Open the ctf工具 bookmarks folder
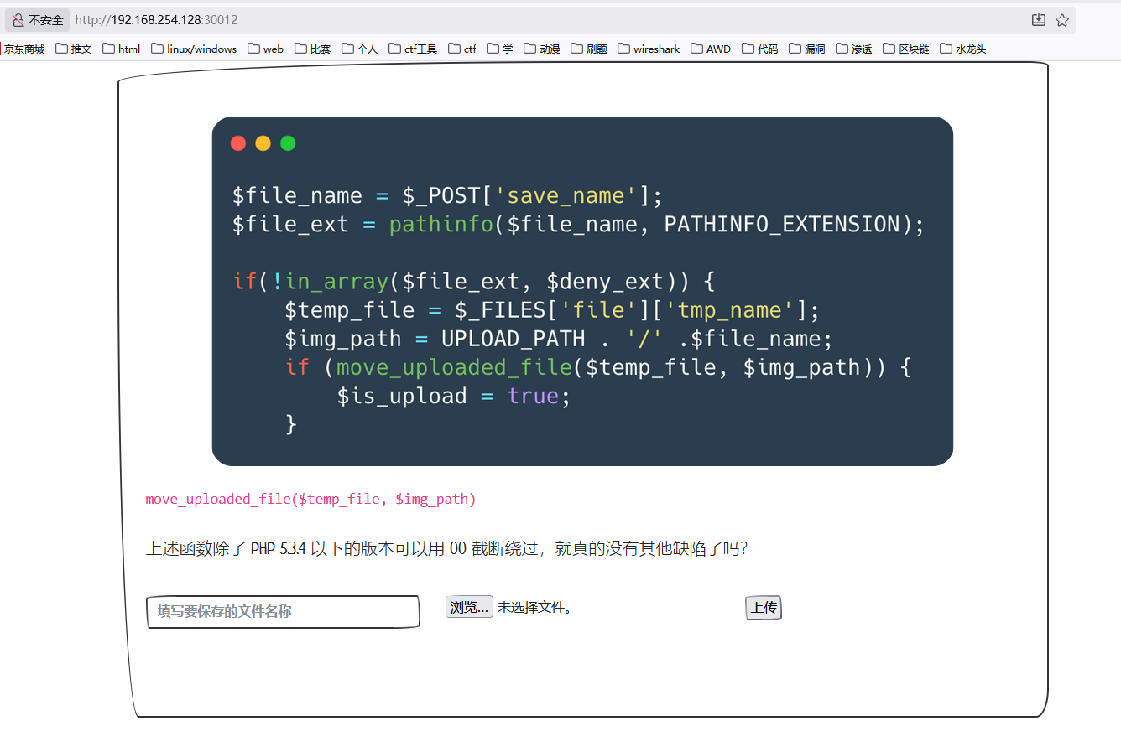 coord(413,49)
